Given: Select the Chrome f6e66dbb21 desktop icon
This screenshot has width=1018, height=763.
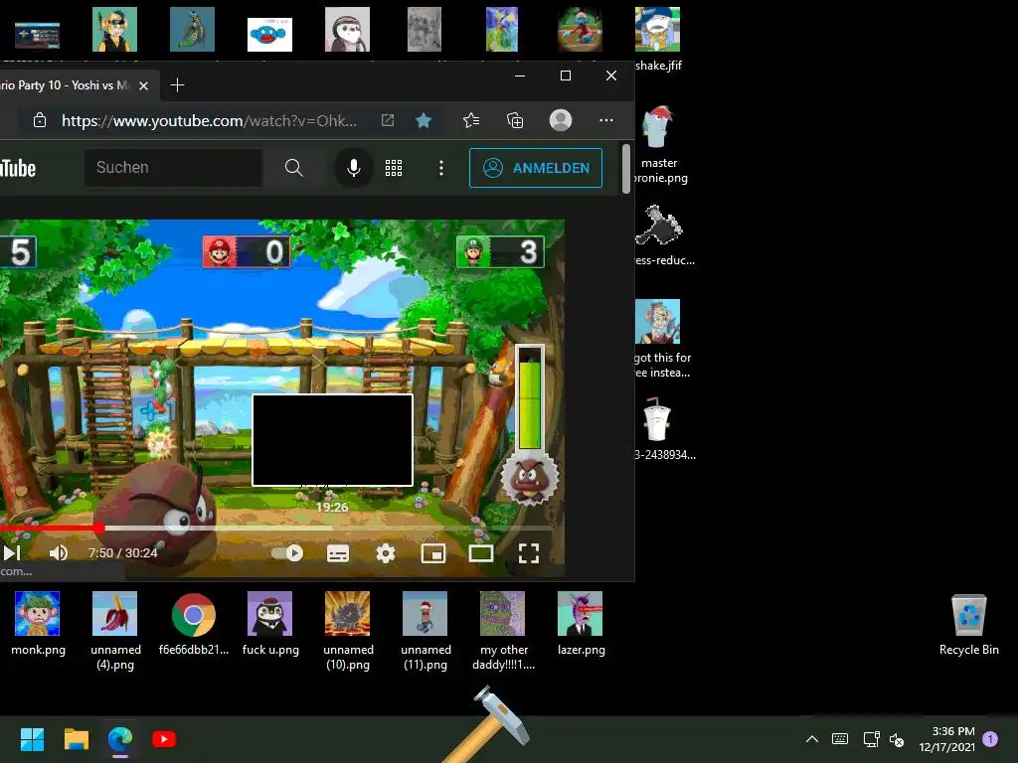Looking at the screenshot, I should (193, 624).
